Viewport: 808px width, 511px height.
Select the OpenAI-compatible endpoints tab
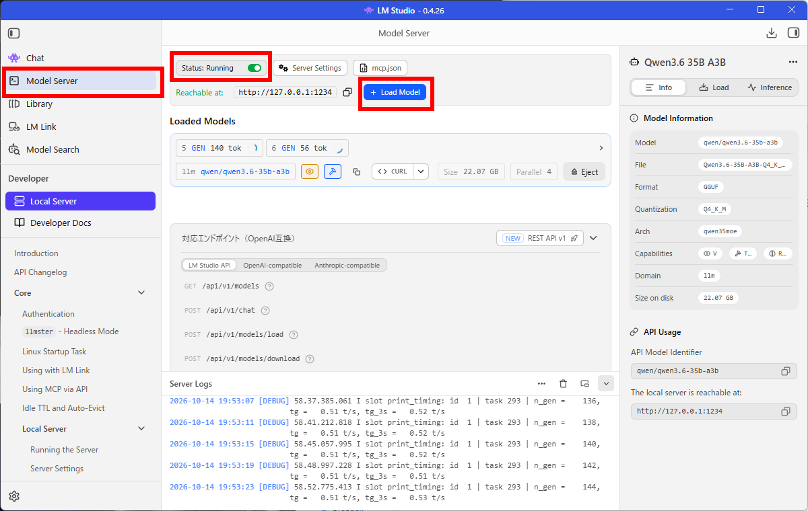pos(273,266)
